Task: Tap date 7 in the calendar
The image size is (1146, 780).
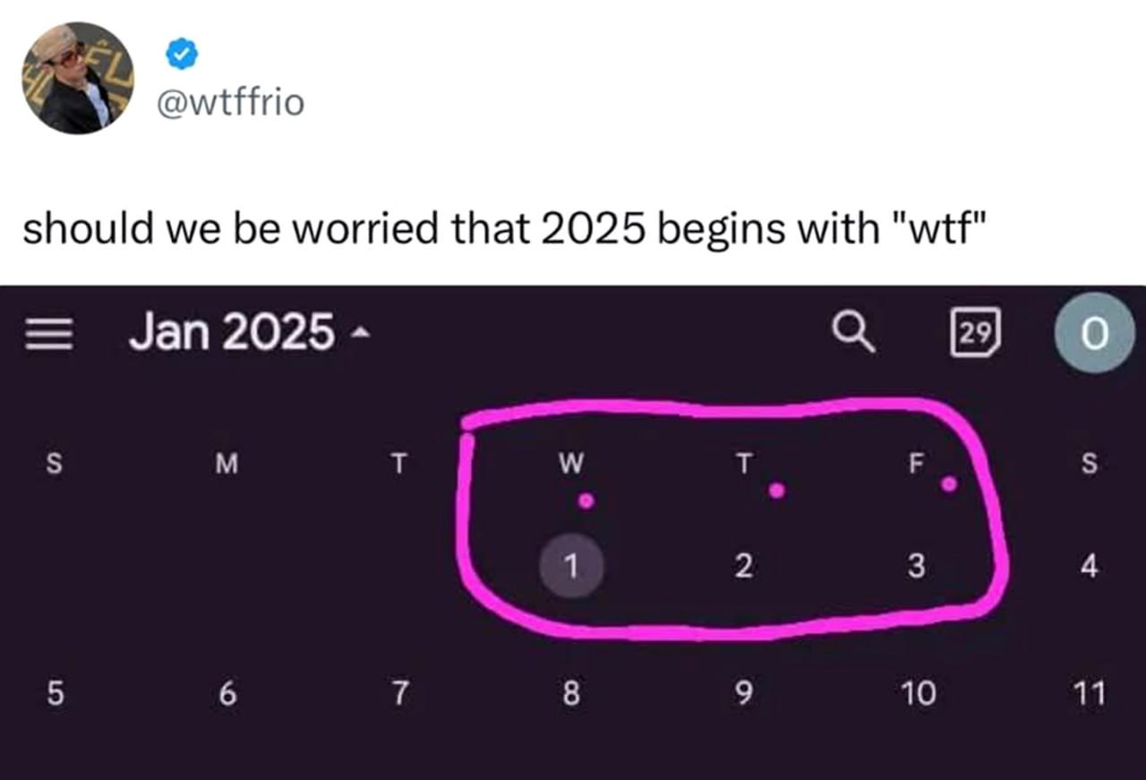Action: click(399, 693)
